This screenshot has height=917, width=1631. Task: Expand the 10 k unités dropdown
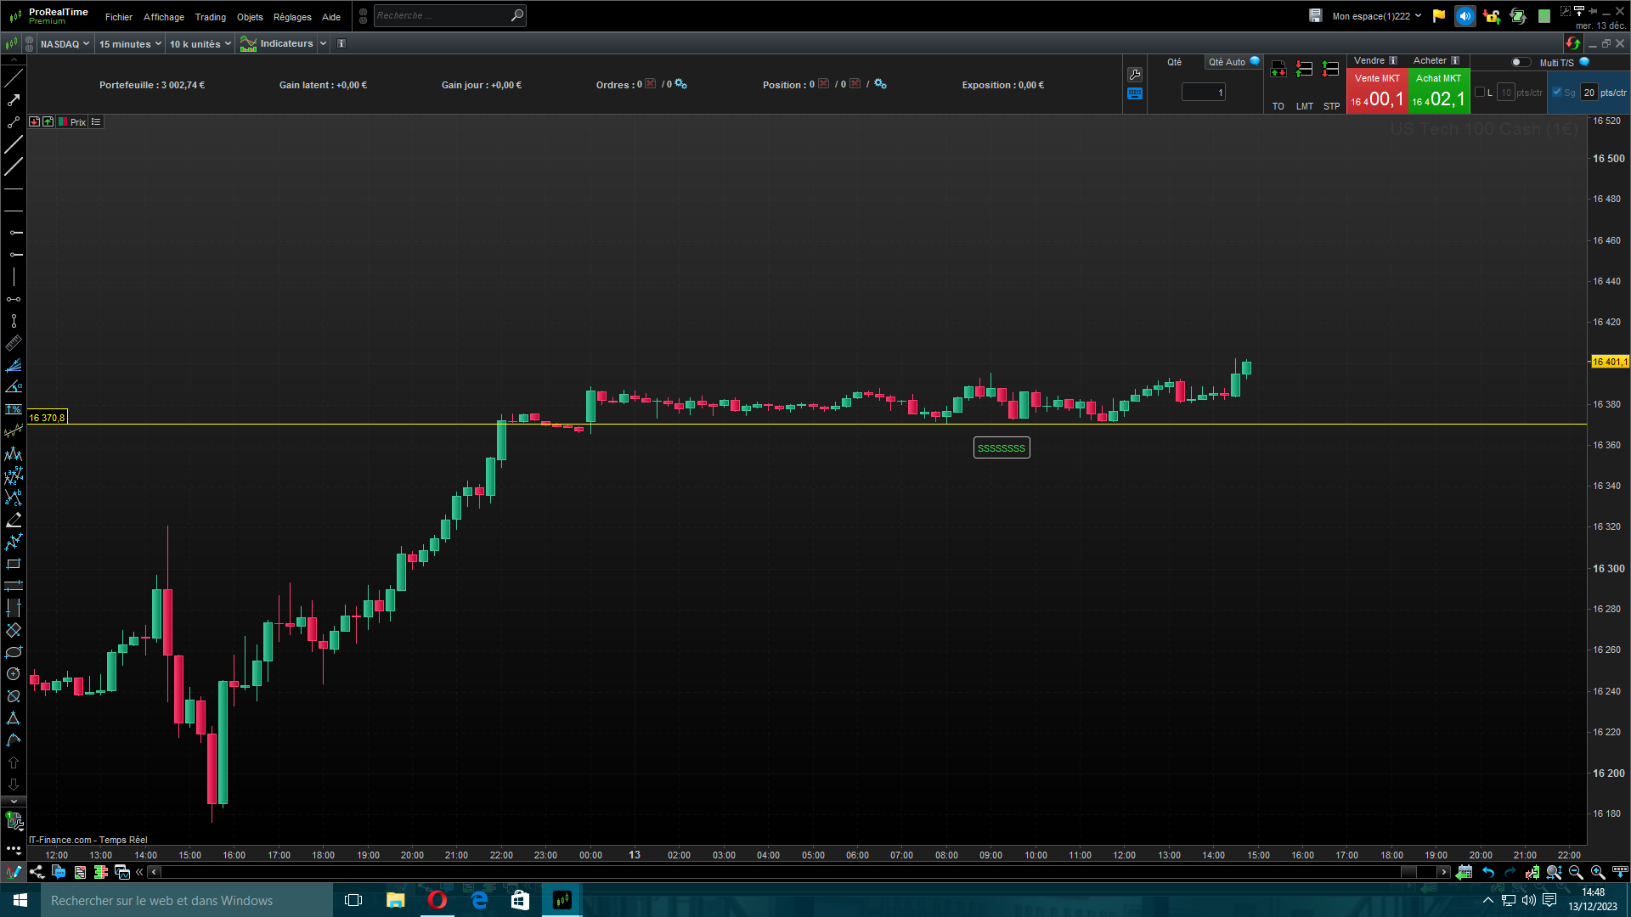pyautogui.click(x=200, y=44)
